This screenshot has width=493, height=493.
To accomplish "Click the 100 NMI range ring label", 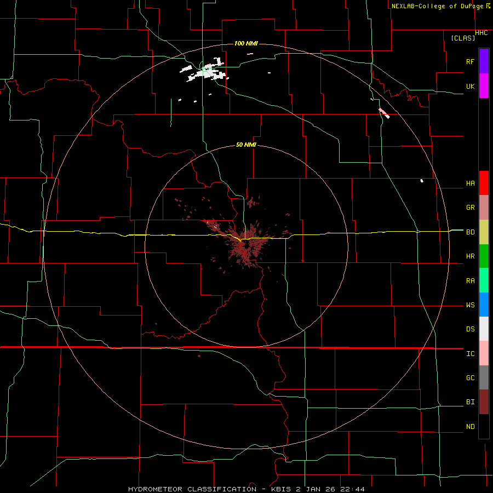I will [246, 43].
